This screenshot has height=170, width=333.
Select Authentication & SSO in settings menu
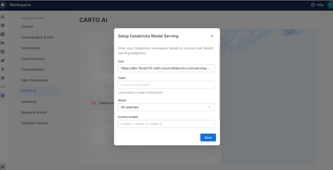click(37, 37)
